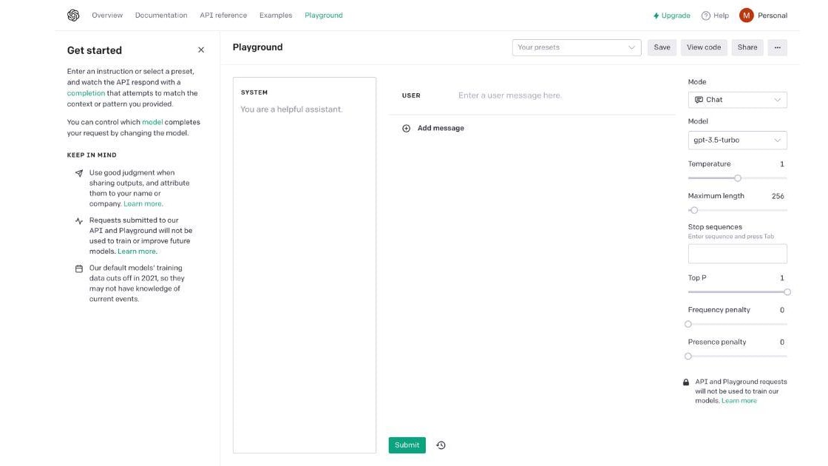This screenshot has height=466, width=828.
Task: Click the Top P slider handle
Action: [x=787, y=292]
